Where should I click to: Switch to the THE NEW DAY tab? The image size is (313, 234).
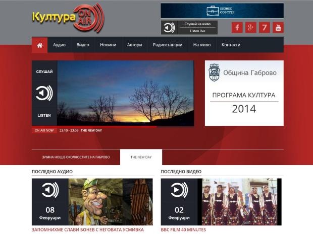click(x=141, y=157)
